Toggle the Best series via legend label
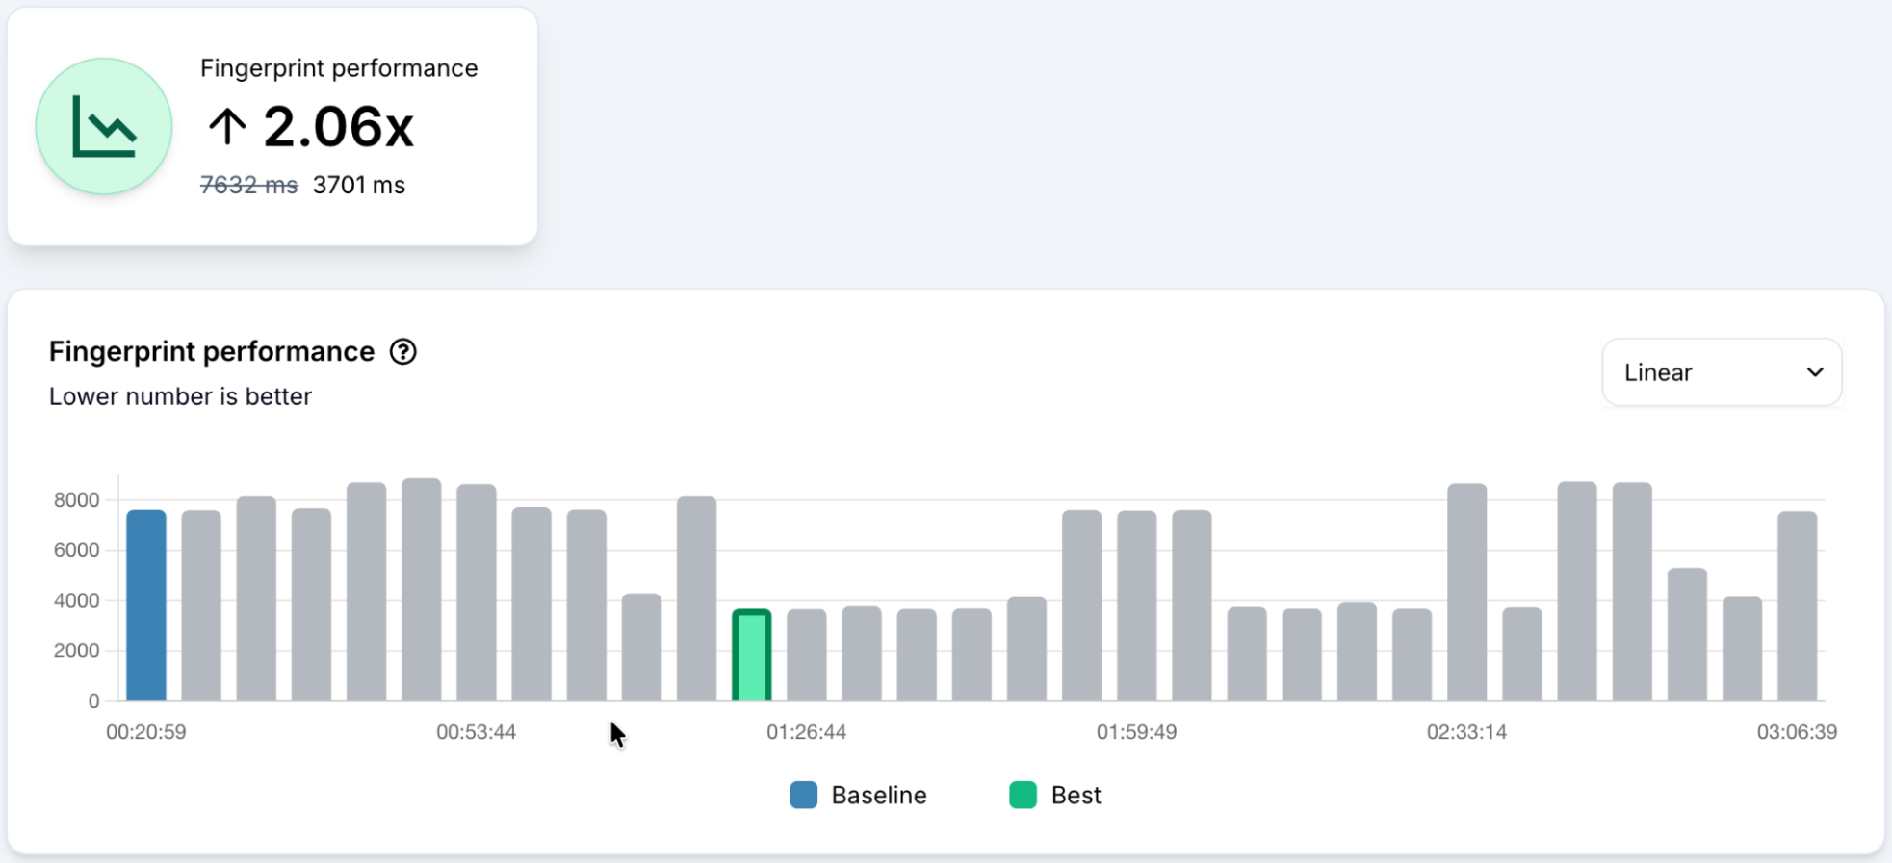 click(1076, 795)
